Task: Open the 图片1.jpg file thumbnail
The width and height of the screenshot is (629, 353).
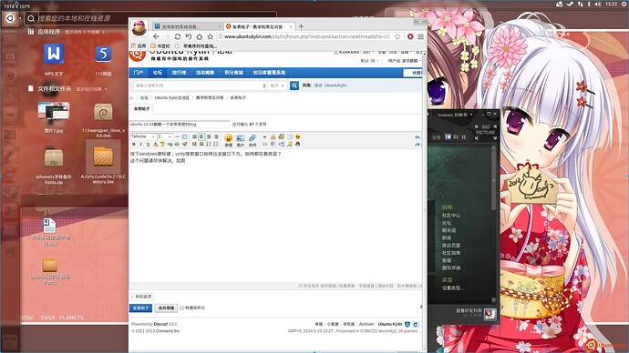Action: (x=54, y=116)
